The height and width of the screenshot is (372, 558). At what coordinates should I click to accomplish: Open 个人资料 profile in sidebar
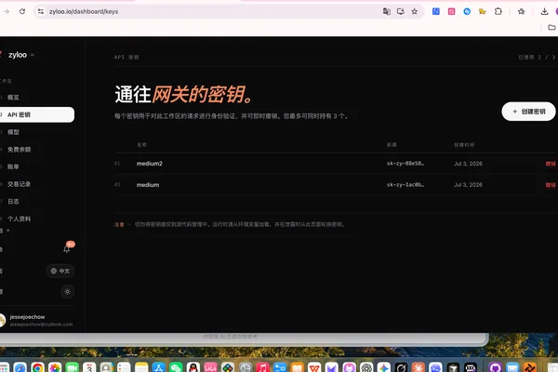click(x=19, y=219)
